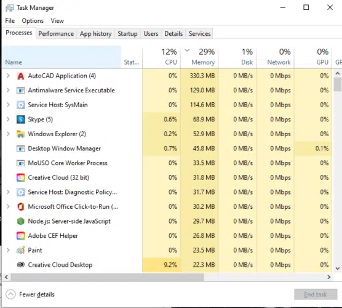Click the 0.1% GPU cell
Viewport: 342px width, 308px height.
[x=313, y=148]
